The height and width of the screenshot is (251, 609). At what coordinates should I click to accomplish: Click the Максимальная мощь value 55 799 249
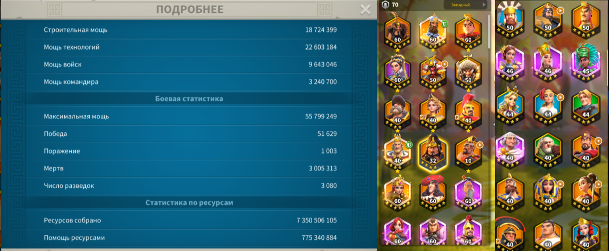[321, 116]
